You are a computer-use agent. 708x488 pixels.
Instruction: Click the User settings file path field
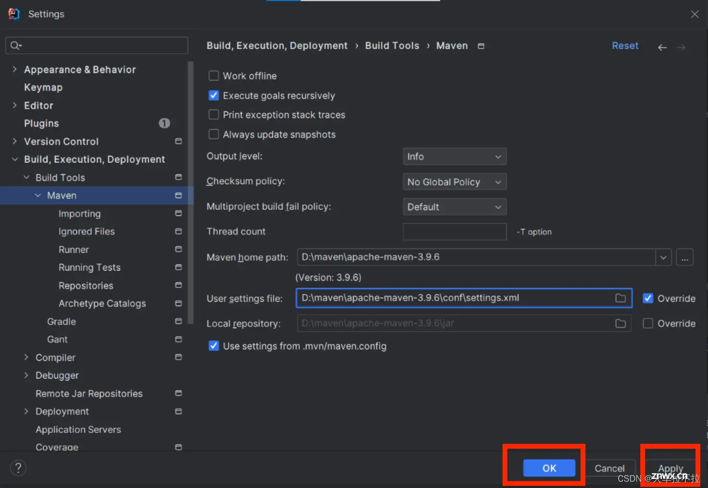(464, 298)
